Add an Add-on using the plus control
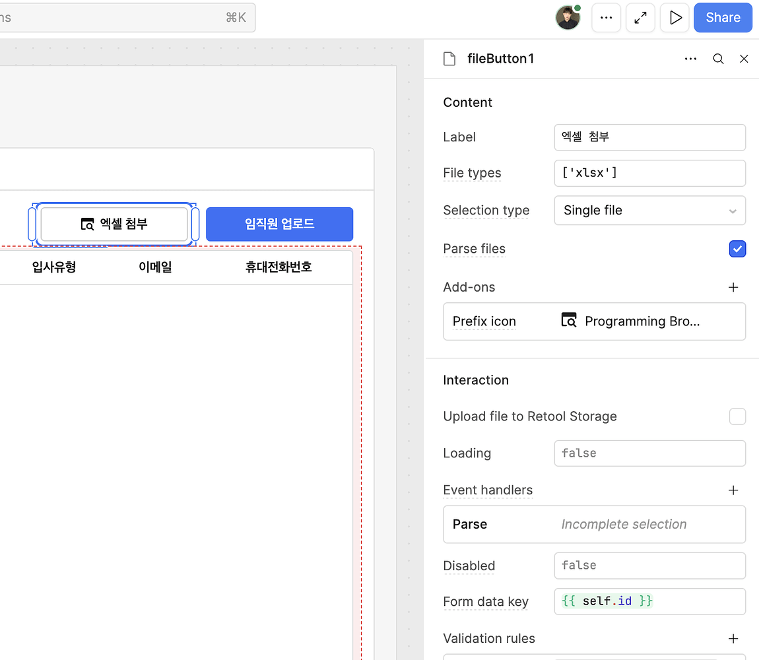The height and width of the screenshot is (660, 759). (x=733, y=287)
